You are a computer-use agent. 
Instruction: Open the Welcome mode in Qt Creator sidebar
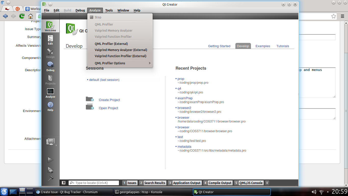tap(50, 26)
